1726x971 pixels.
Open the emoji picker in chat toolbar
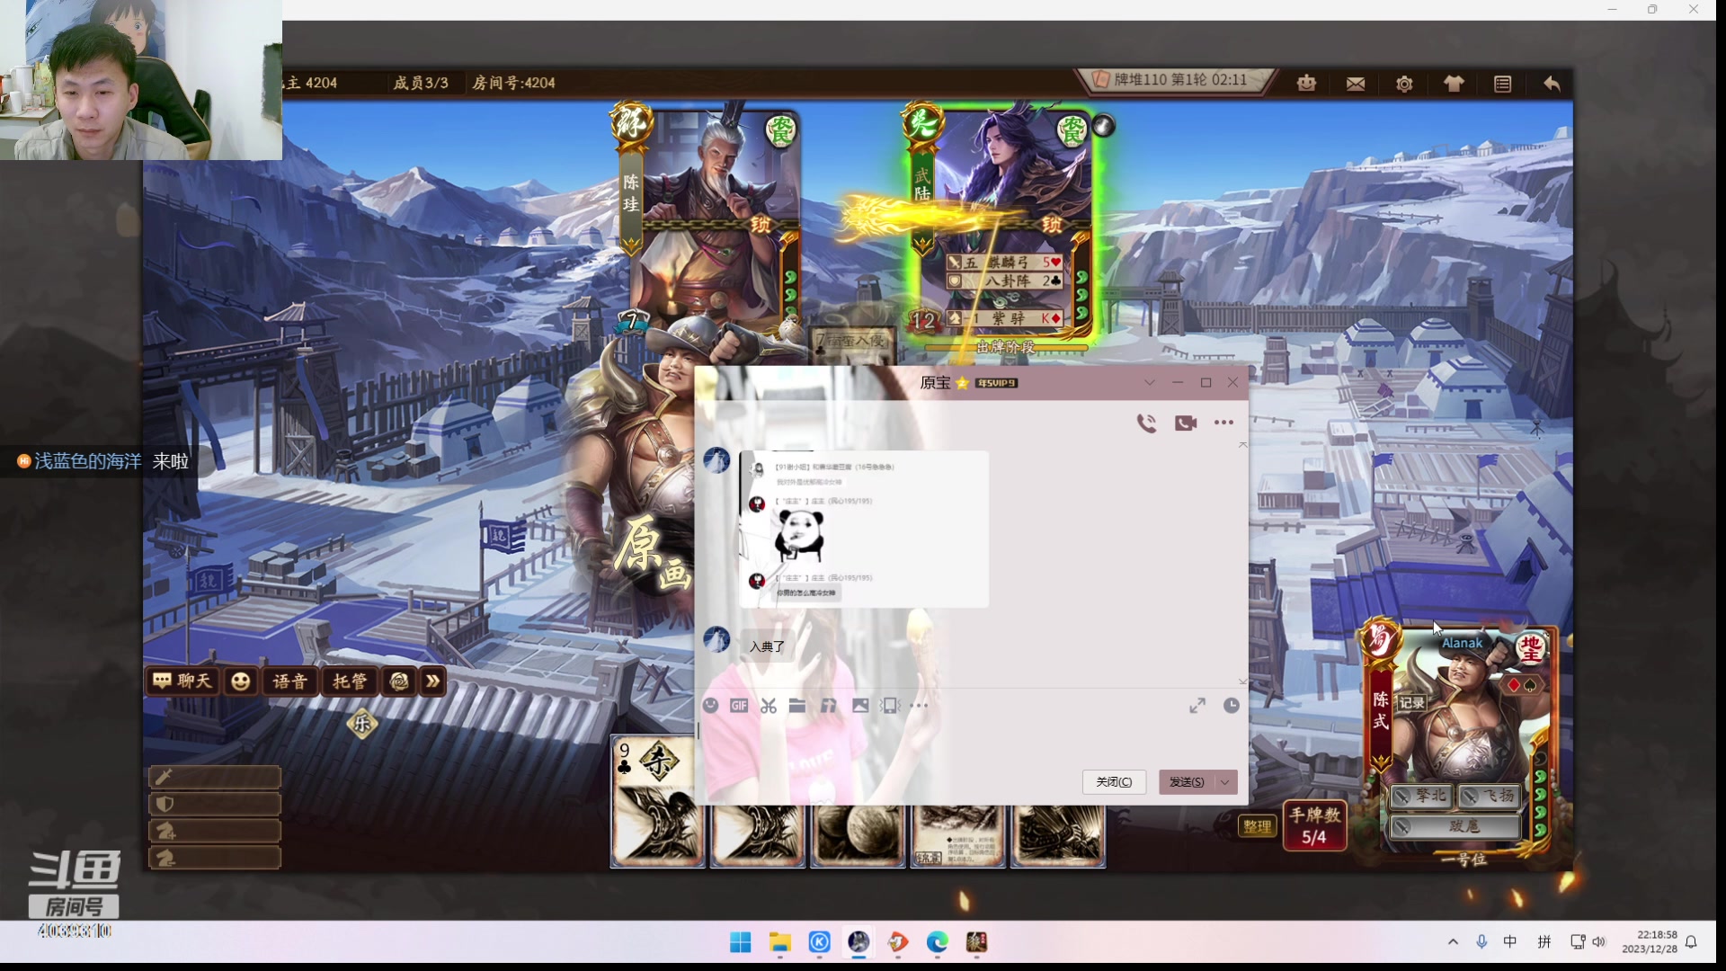(710, 706)
